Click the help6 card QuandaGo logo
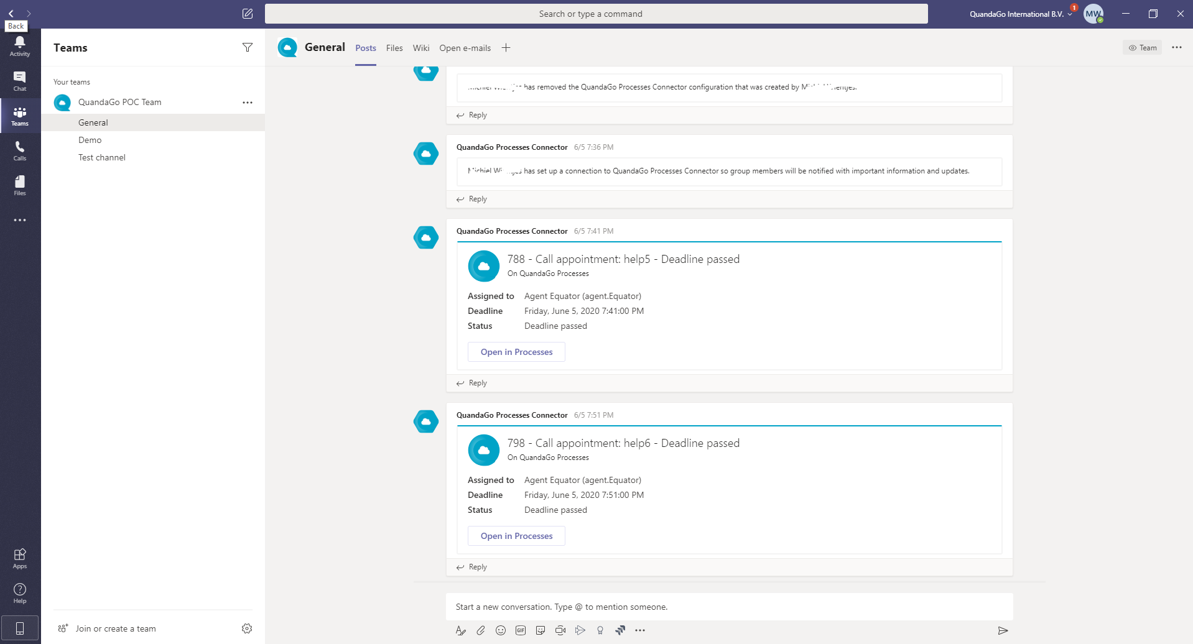Image resolution: width=1193 pixels, height=644 pixels. coord(484,450)
